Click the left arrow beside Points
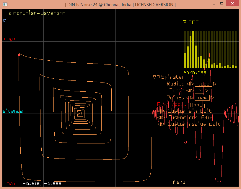 click(188, 98)
